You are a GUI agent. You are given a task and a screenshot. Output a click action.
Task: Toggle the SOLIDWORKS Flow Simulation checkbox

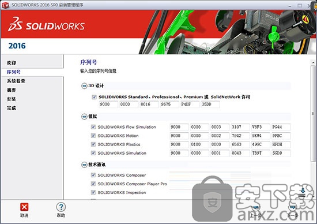[x=93, y=127]
